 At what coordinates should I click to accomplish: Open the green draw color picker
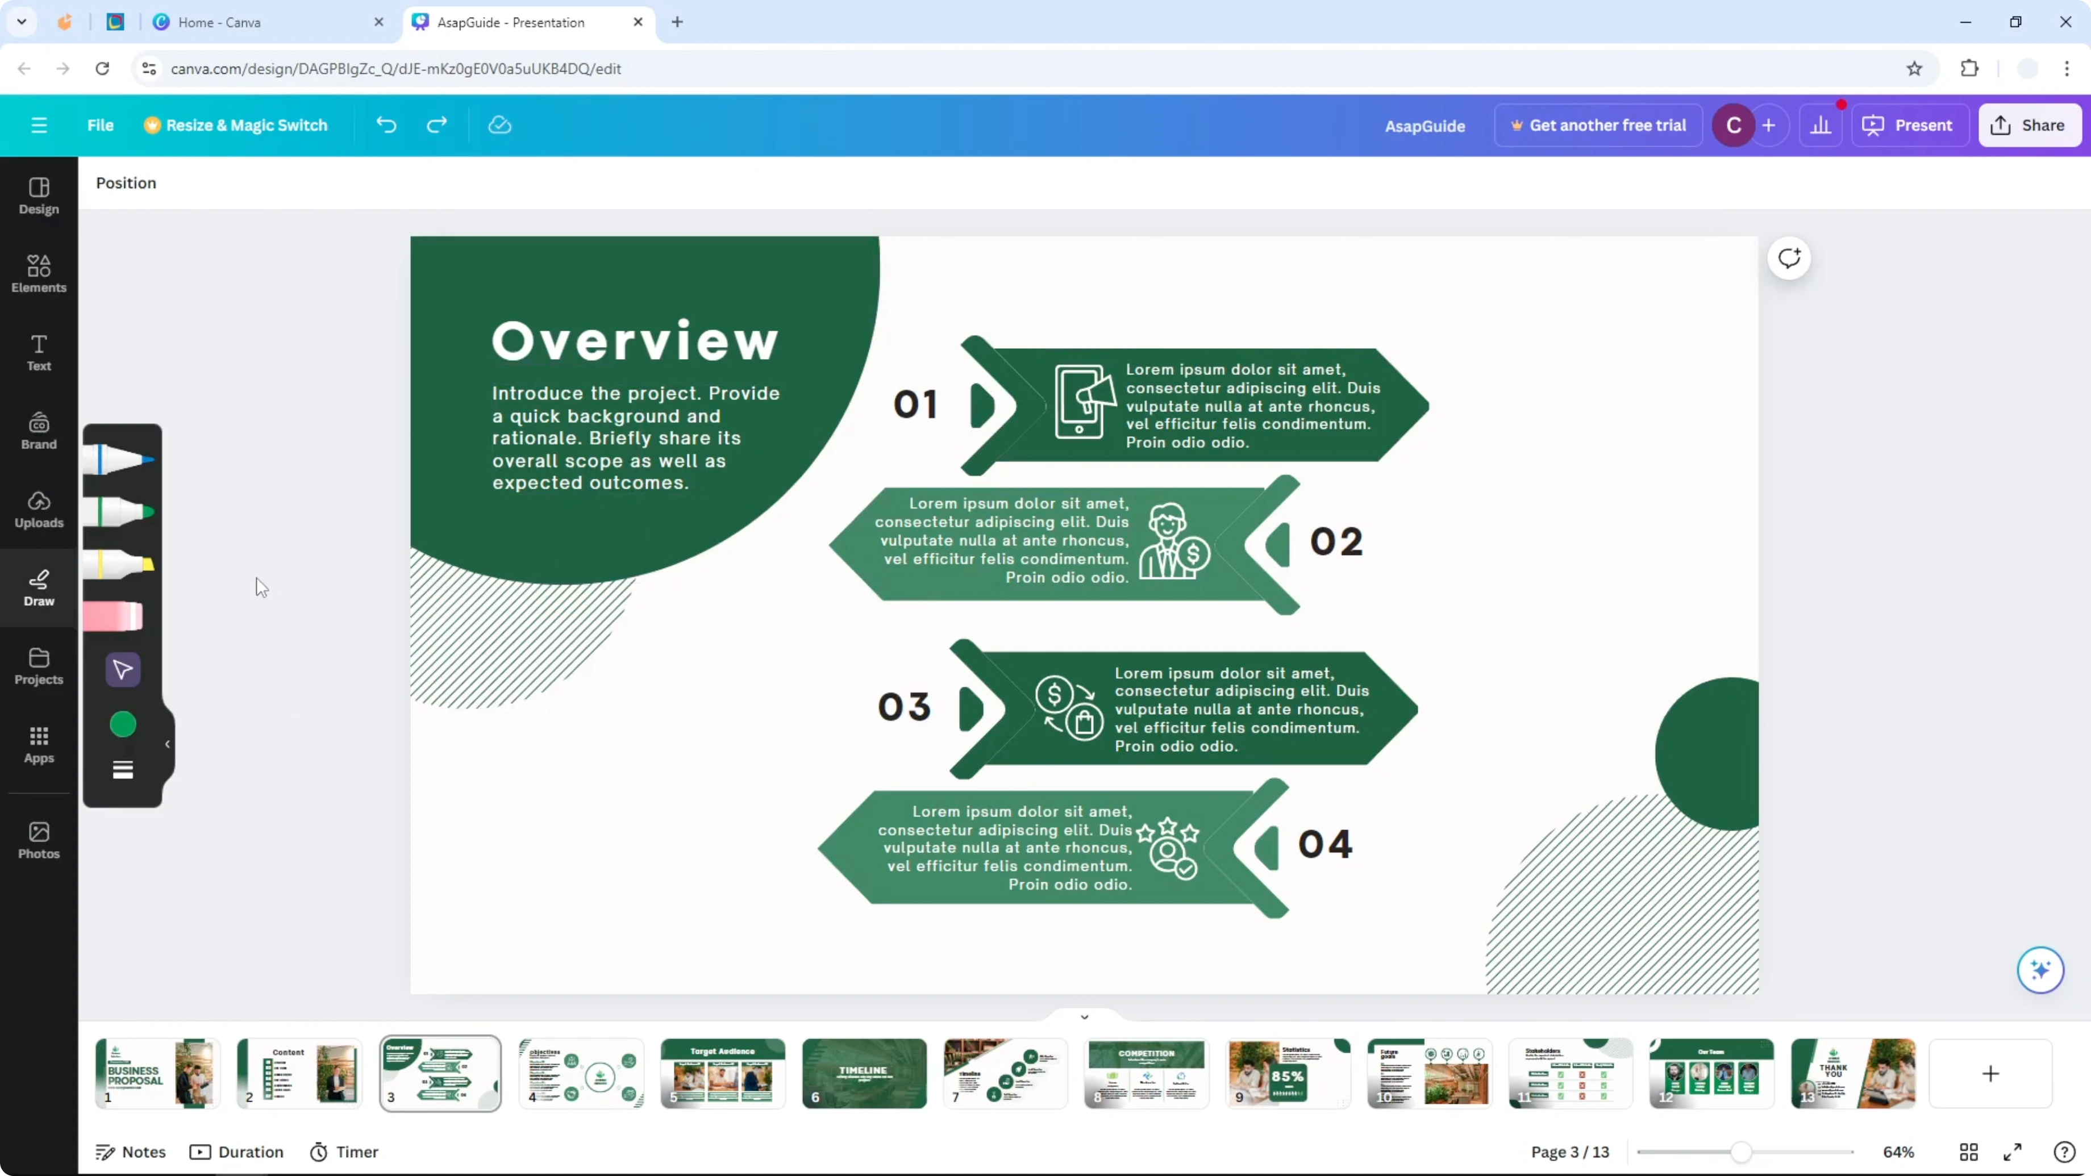click(123, 724)
